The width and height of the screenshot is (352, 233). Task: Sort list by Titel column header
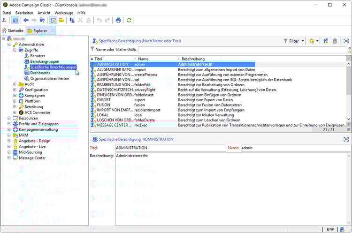tap(112, 59)
